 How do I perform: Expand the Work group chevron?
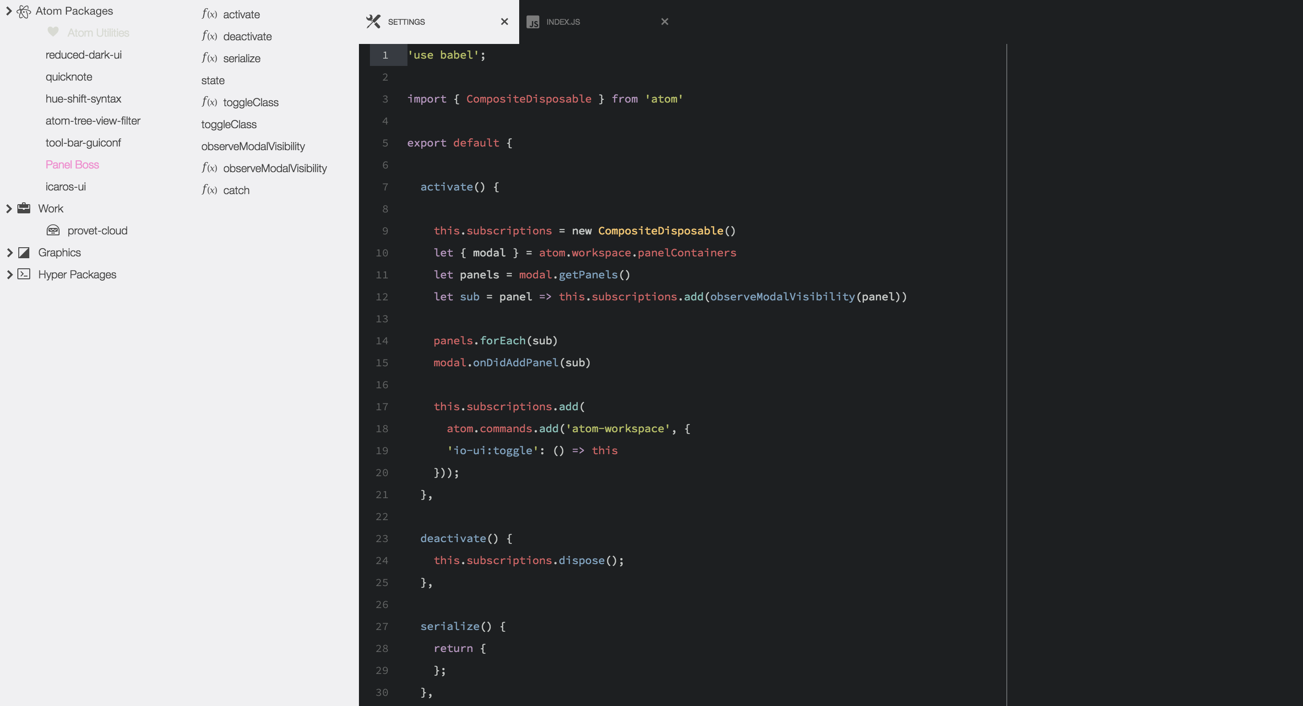(x=9, y=208)
